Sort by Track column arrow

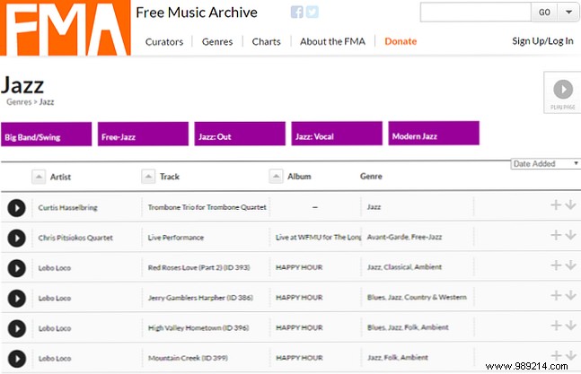[148, 177]
